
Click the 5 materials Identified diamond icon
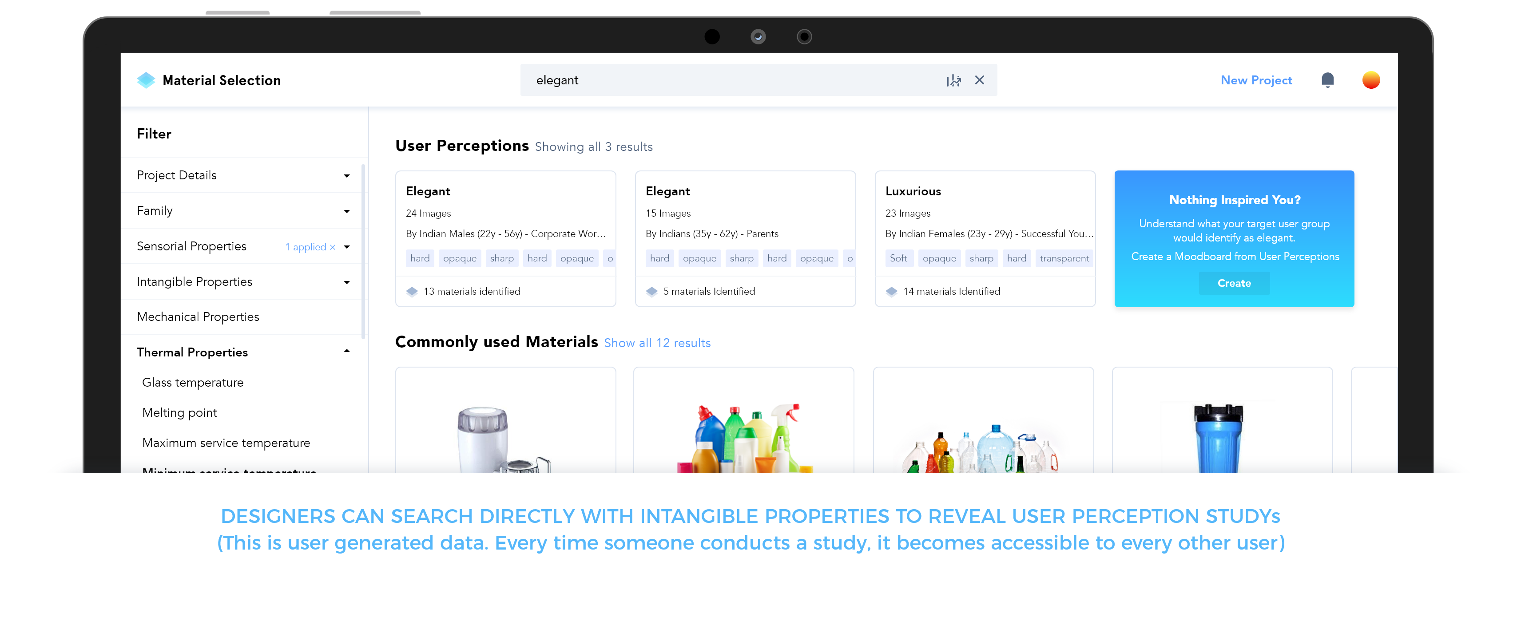pyautogui.click(x=651, y=291)
